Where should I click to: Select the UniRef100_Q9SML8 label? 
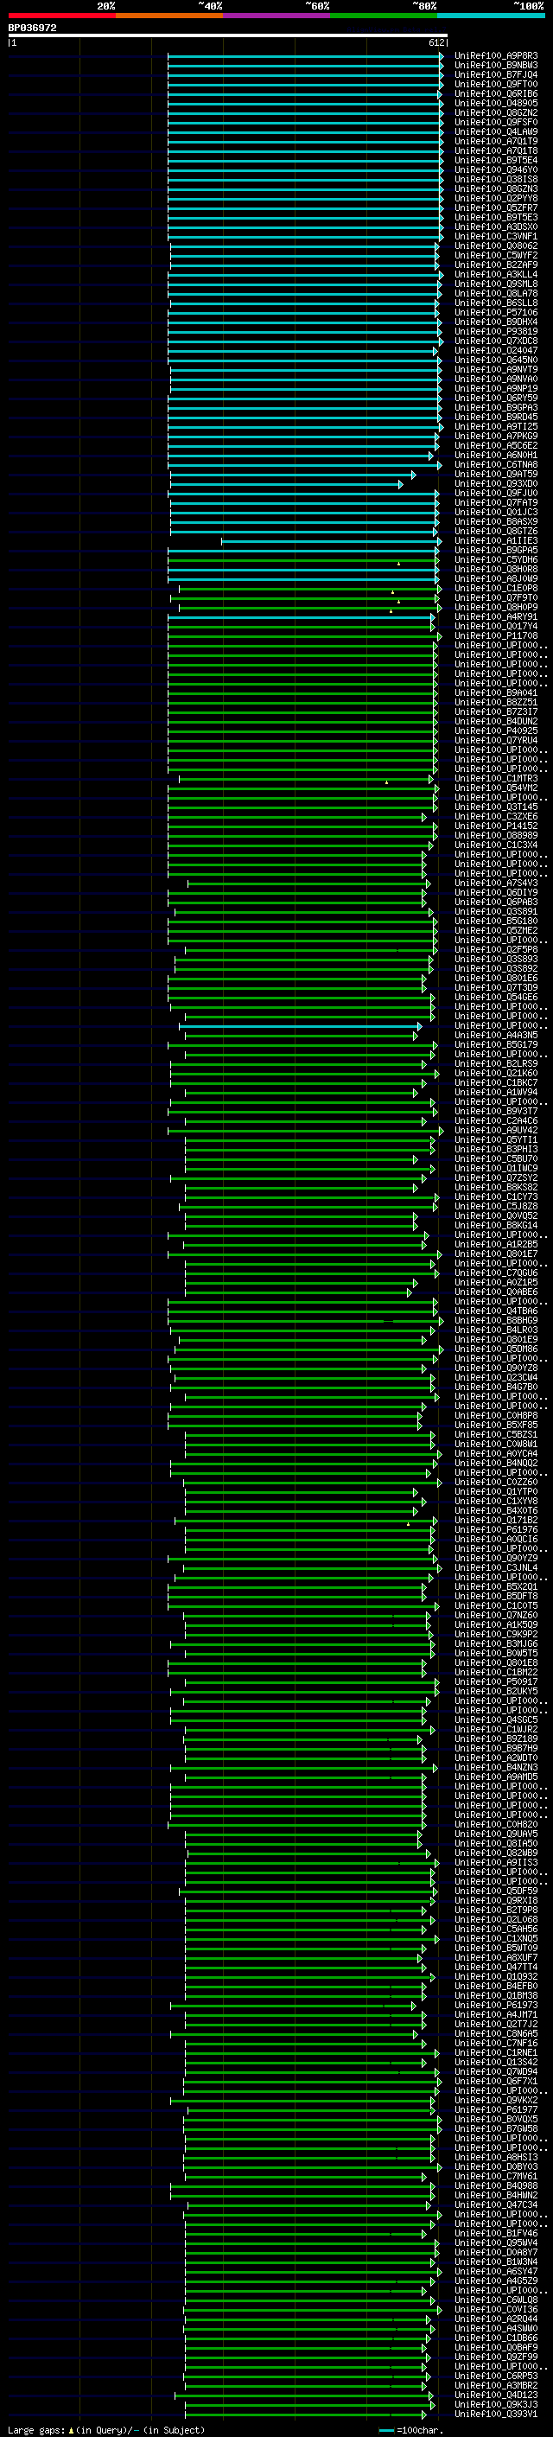point(495,284)
